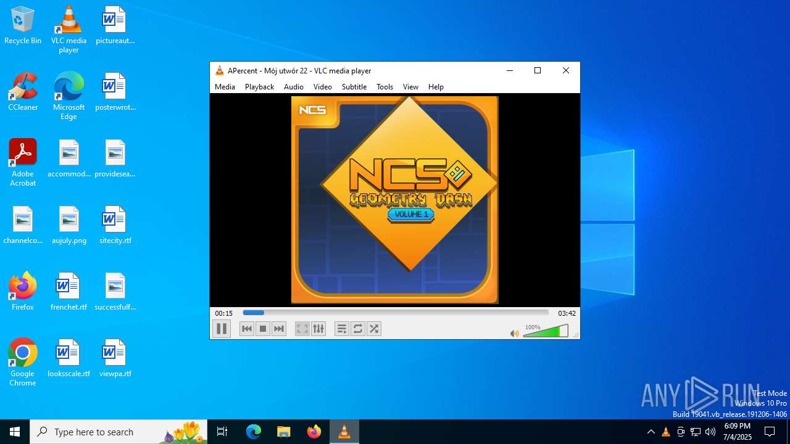Select the successfulf... image file
This screenshot has width=790, height=444.
(115, 292)
